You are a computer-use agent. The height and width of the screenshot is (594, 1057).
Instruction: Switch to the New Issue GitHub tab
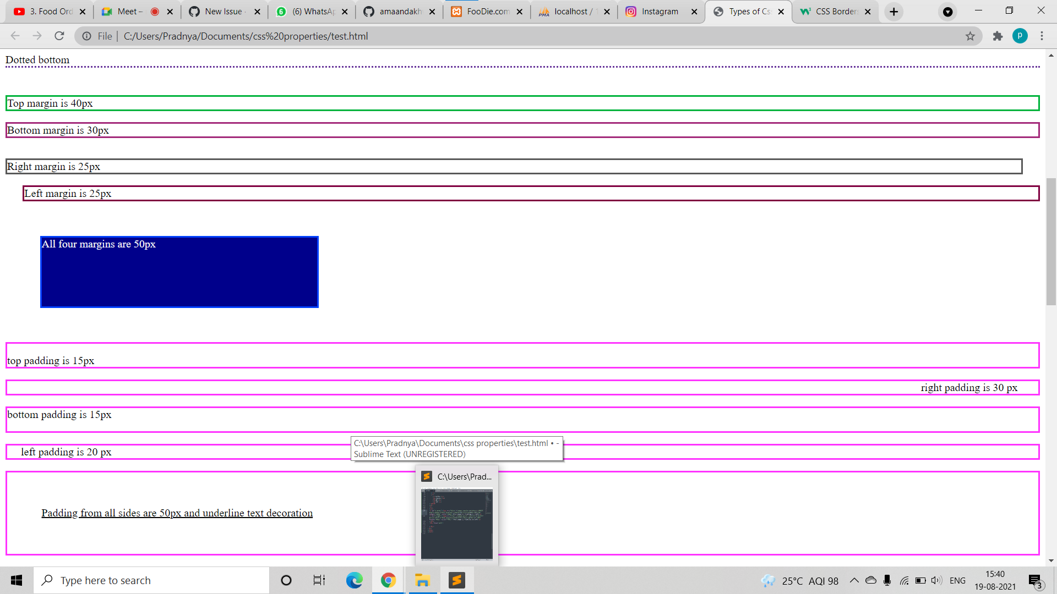(x=225, y=12)
